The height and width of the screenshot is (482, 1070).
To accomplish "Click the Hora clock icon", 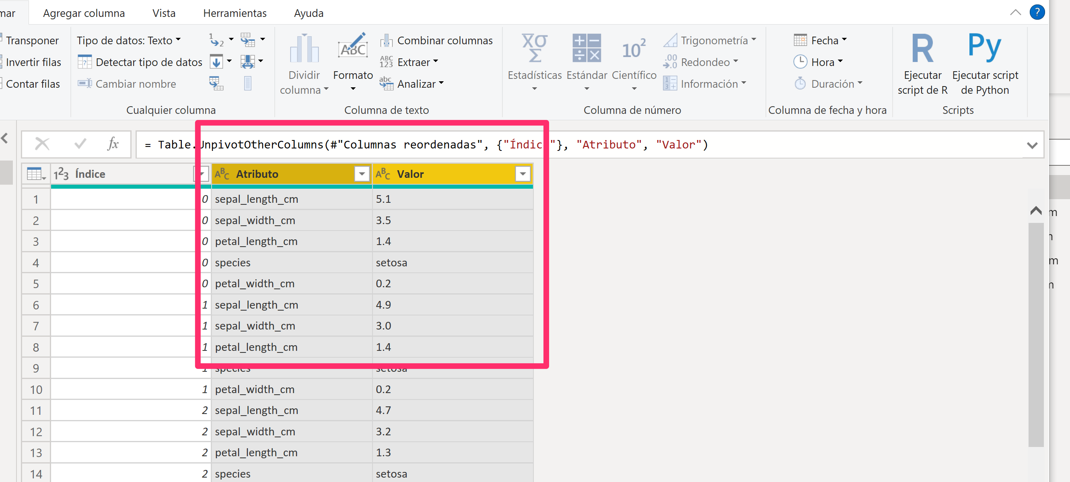I will point(800,62).
